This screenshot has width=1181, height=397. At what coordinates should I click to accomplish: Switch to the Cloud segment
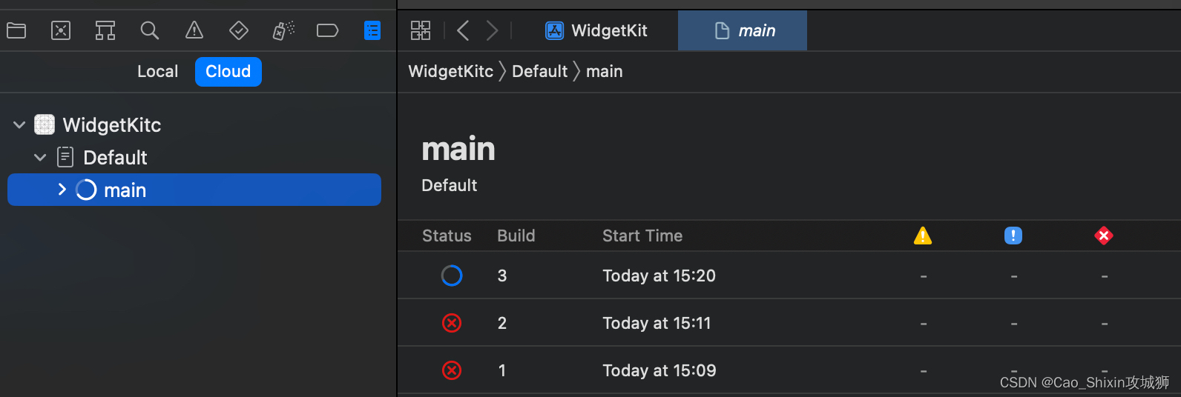(x=228, y=72)
